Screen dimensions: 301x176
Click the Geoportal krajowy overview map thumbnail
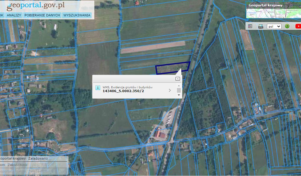click(x=274, y=13)
